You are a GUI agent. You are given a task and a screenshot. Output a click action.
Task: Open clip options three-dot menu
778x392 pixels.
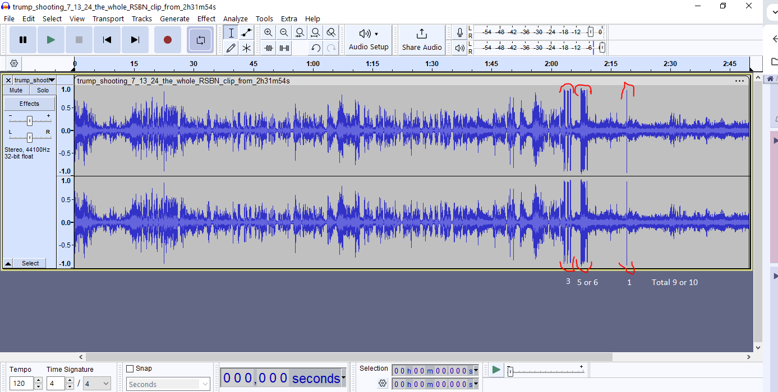pos(739,81)
